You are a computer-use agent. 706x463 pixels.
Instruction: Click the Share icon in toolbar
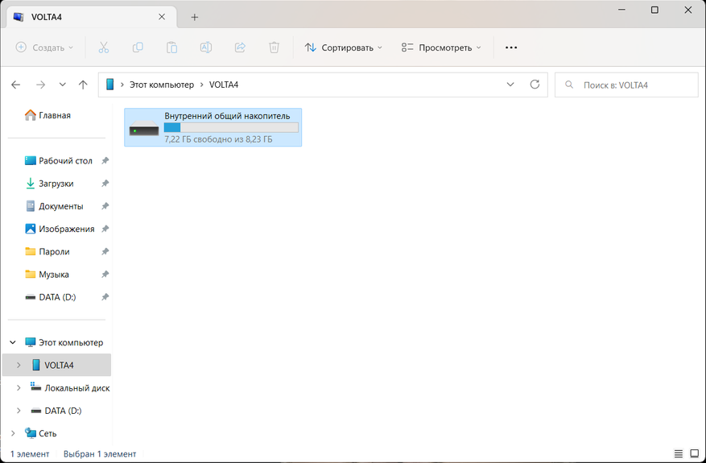pos(240,48)
